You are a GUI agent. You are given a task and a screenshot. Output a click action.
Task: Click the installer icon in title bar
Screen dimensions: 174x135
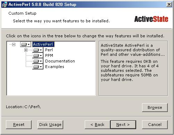pos(5,5)
